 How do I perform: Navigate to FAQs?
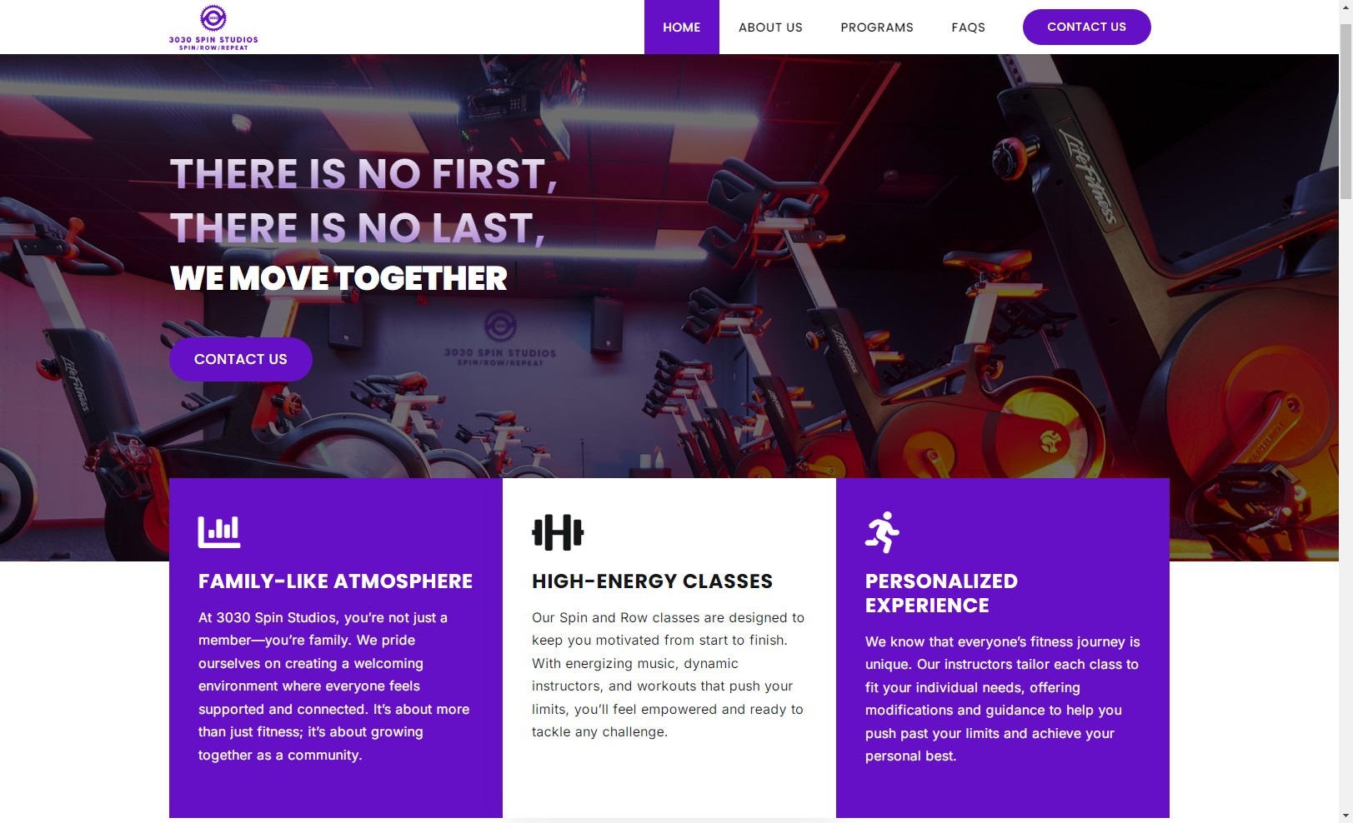(x=968, y=27)
